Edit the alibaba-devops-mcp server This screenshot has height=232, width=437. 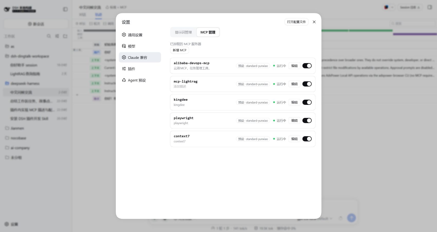click(294, 66)
